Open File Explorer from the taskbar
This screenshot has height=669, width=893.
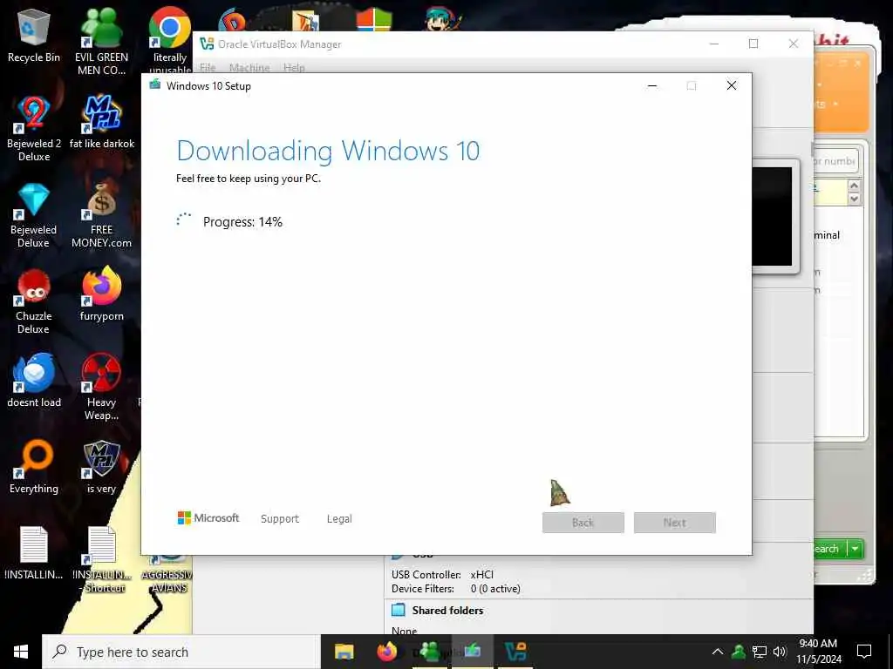[x=344, y=652]
